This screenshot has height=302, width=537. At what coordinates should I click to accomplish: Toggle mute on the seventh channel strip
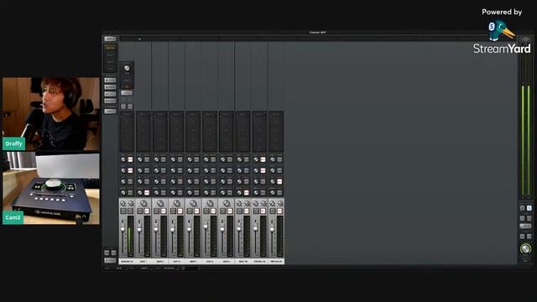pos(230,211)
